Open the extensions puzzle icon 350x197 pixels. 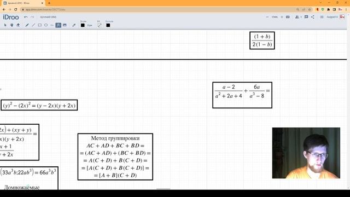[328, 9]
